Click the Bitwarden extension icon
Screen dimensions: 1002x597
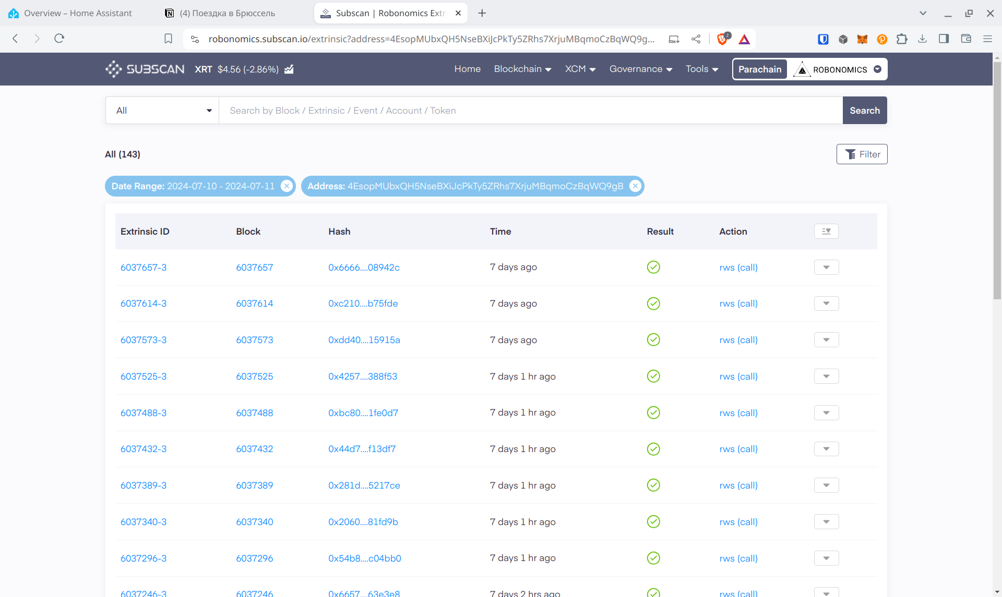pos(823,39)
